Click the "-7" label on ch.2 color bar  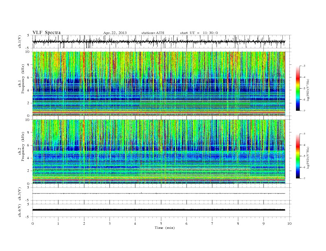(x=304, y=178)
